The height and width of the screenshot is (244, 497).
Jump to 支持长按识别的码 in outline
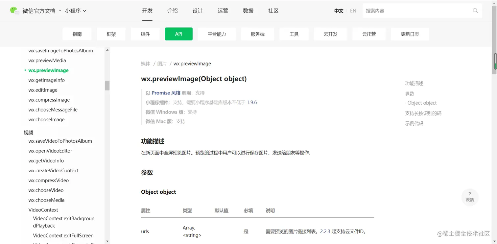[x=423, y=113]
